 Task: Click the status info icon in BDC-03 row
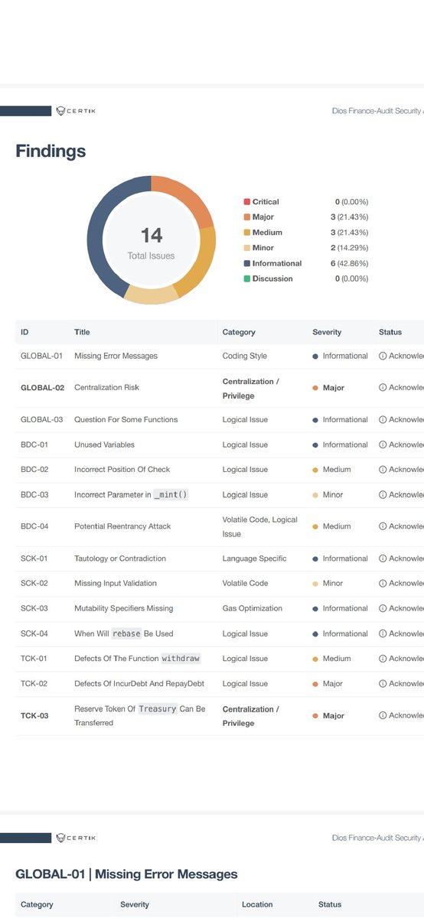point(383,495)
